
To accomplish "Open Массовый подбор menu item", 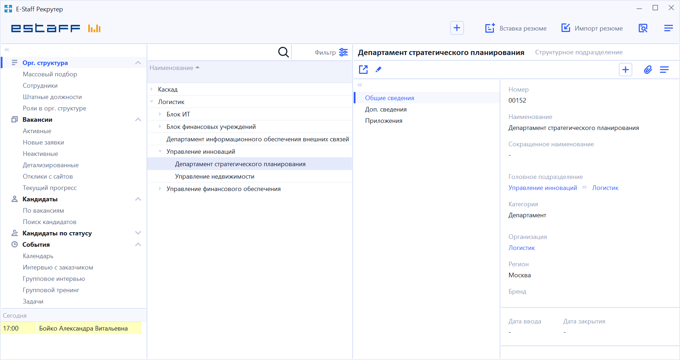I will pos(50,74).
